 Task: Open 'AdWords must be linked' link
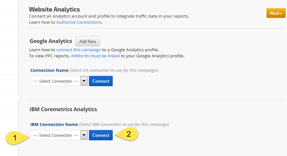95,56
